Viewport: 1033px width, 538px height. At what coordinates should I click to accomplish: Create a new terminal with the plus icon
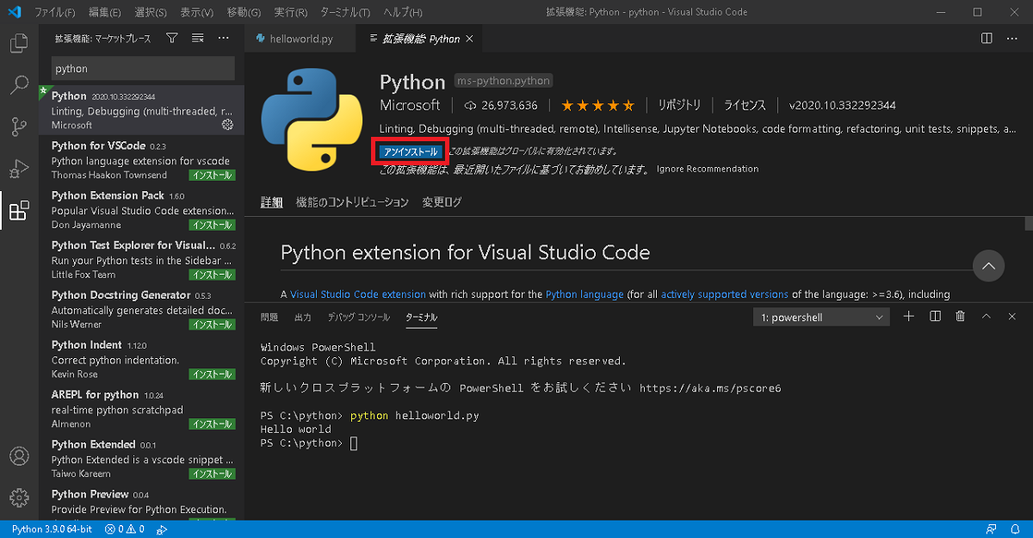[908, 316]
